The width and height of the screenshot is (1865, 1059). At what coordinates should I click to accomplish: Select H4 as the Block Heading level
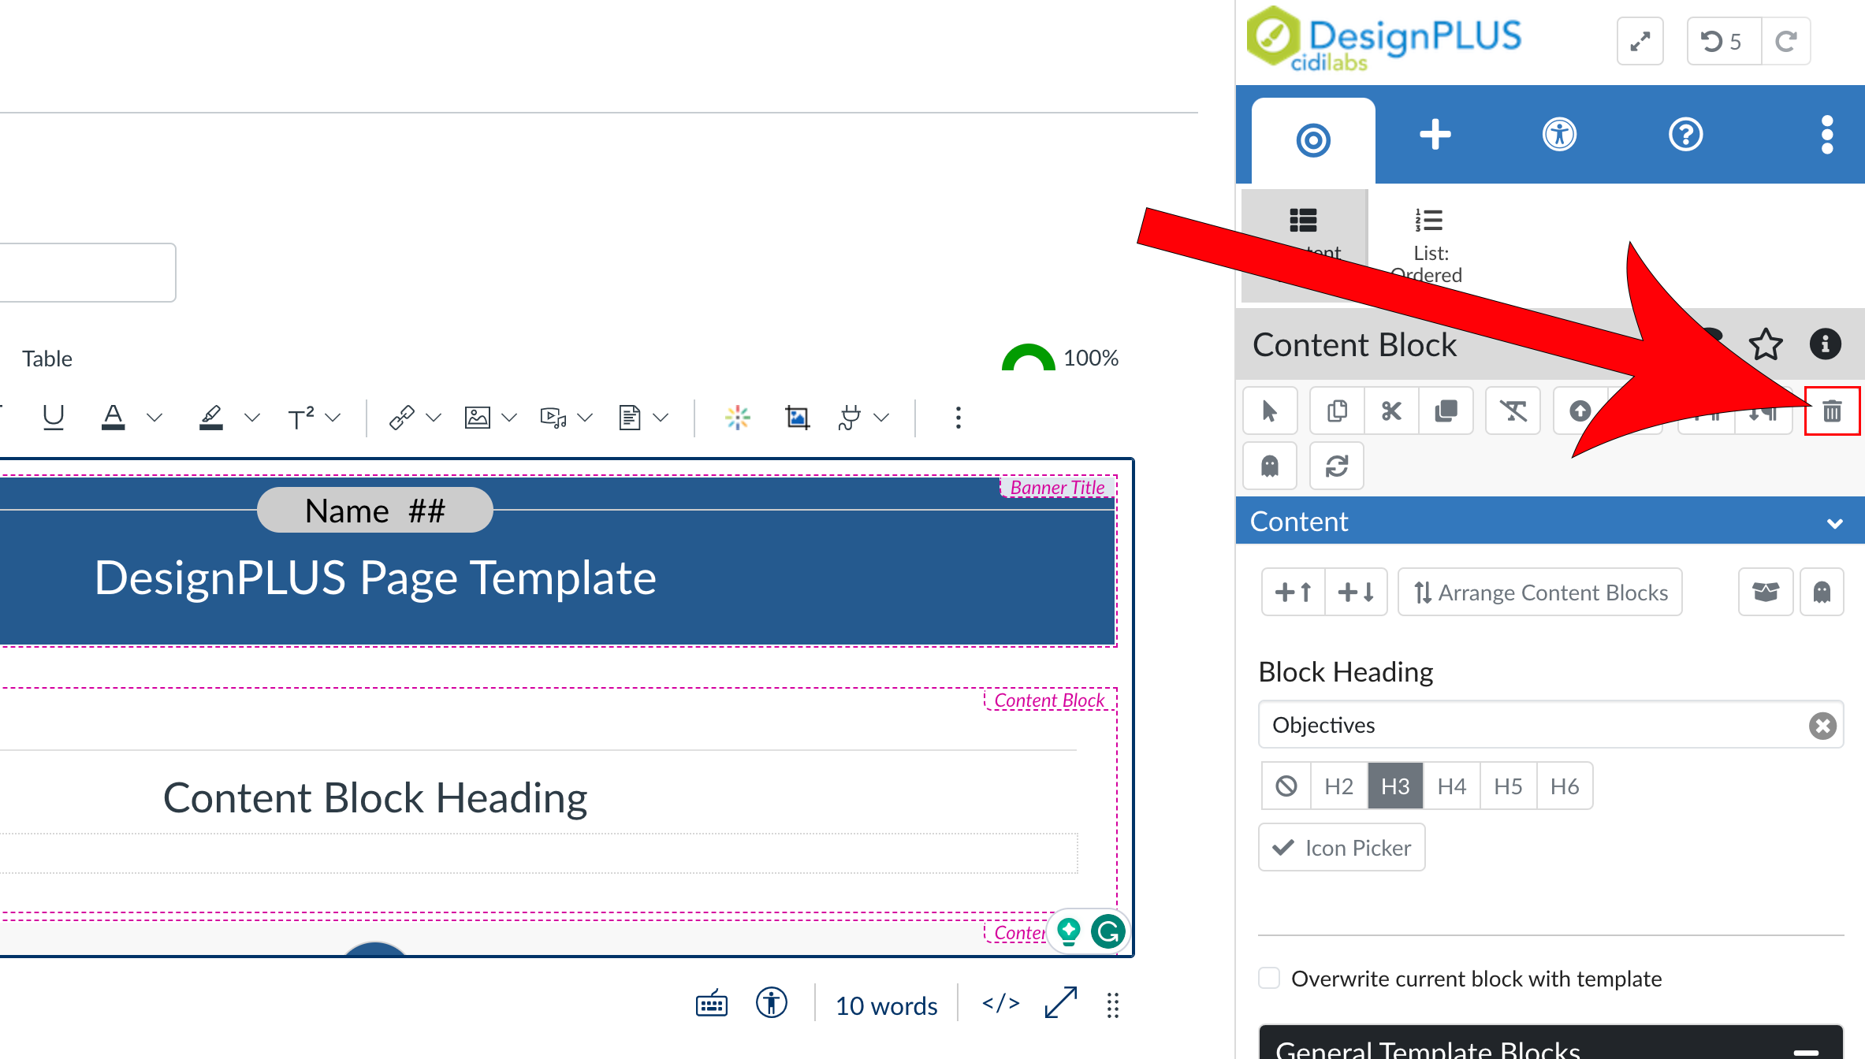coord(1451,786)
